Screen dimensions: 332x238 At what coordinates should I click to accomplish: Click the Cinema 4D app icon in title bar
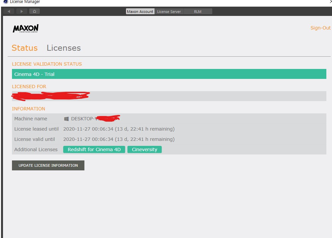coord(6,2)
